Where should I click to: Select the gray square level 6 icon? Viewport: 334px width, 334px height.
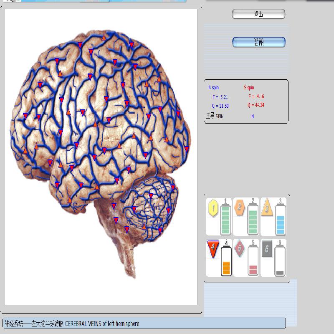pos(267,249)
